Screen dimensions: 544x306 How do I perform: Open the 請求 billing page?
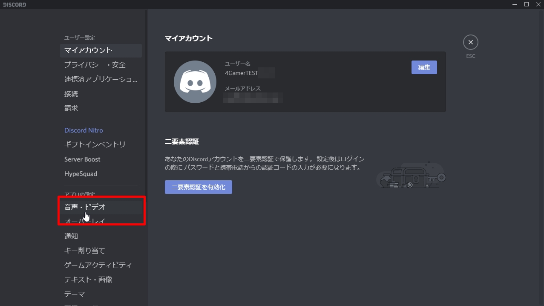pos(101,108)
